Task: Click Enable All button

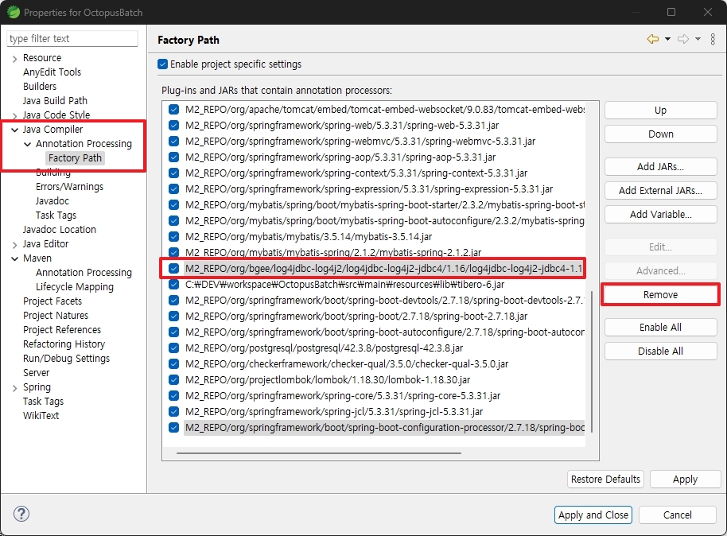Action: tap(661, 328)
